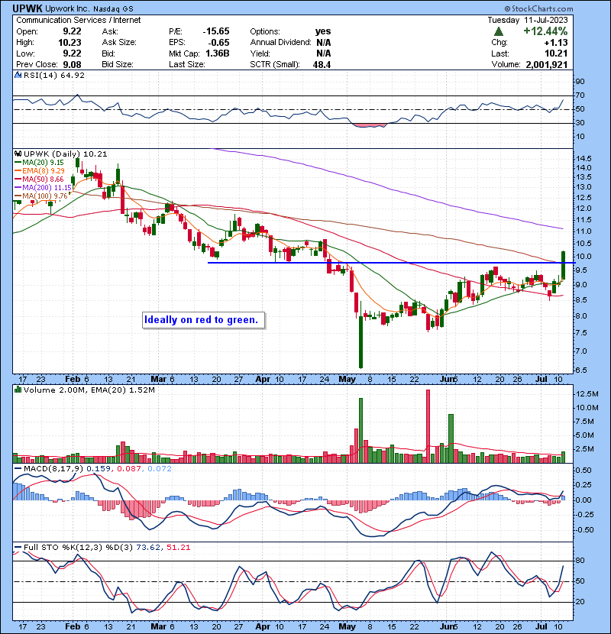This screenshot has width=611, height=634.
Task: Click the 80 stochastic axis label
Action: tap(580, 561)
